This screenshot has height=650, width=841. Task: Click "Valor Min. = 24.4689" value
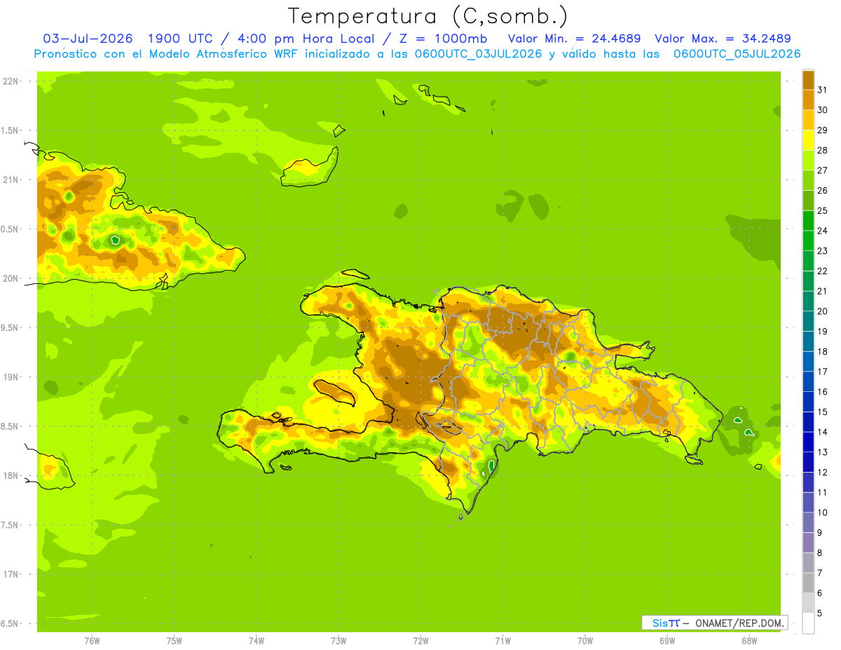[x=574, y=39]
